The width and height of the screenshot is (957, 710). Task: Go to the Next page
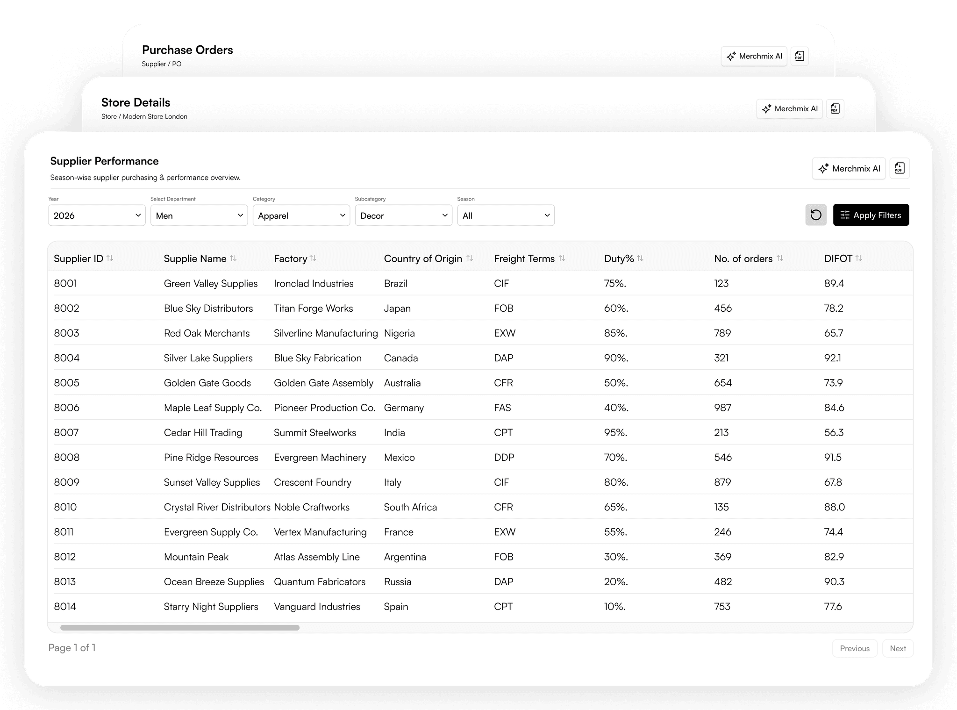[x=897, y=648]
